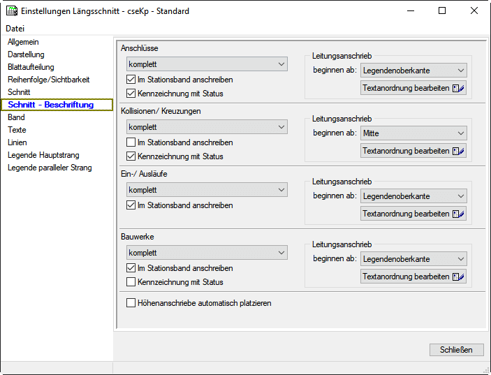Maximize the settings window

442,11
